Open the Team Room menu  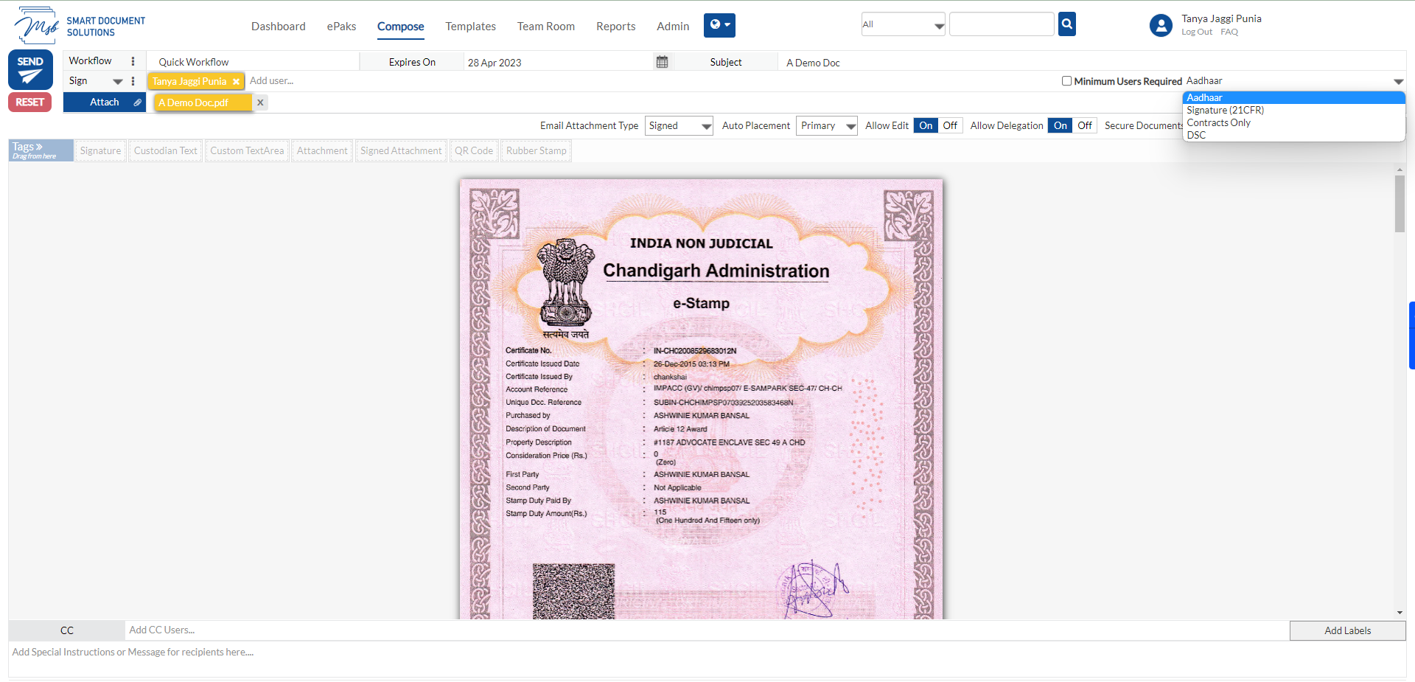click(545, 27)
